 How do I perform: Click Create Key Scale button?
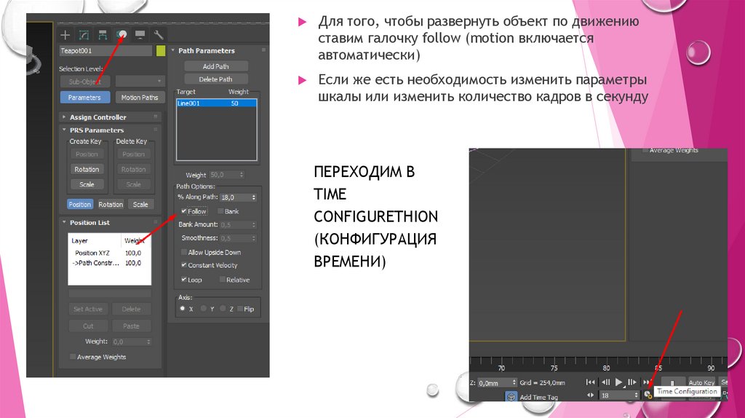(87, 184)
